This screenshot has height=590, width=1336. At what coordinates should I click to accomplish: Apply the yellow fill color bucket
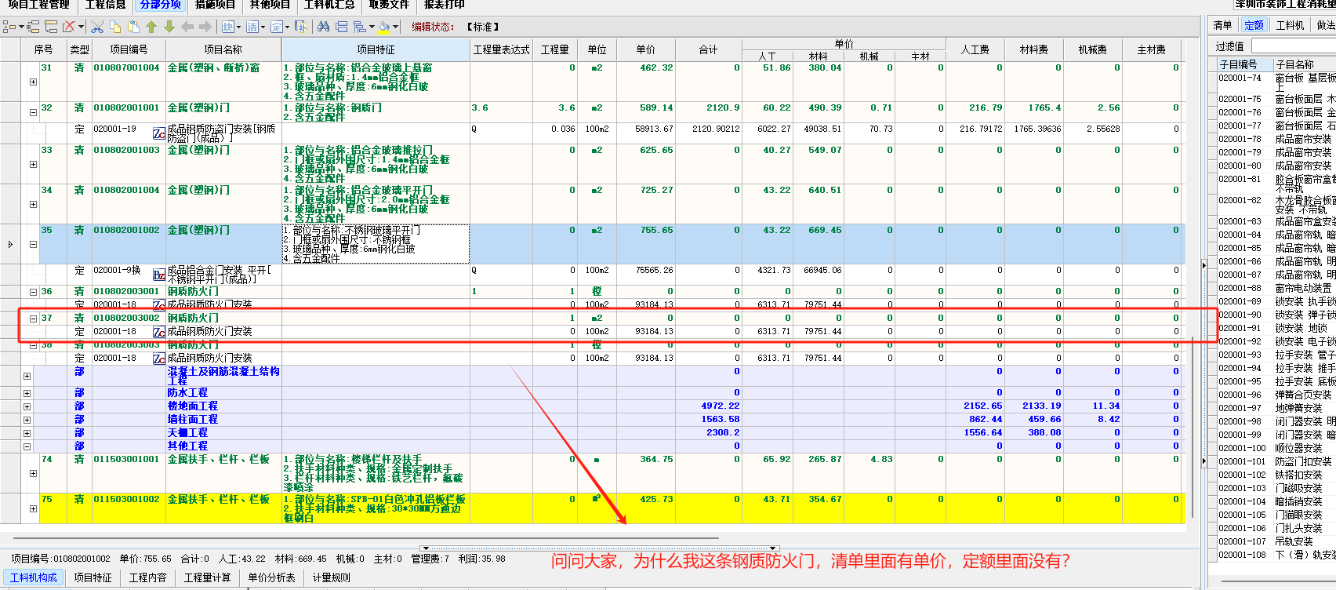(x=383, y=27)
